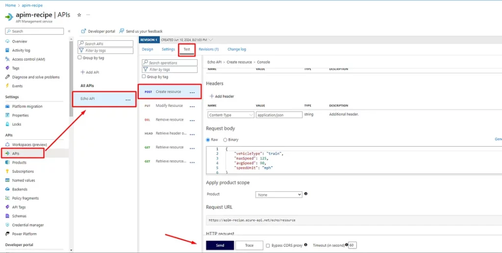Click Send us your feedback icon
502x253 pixels.
122,31
